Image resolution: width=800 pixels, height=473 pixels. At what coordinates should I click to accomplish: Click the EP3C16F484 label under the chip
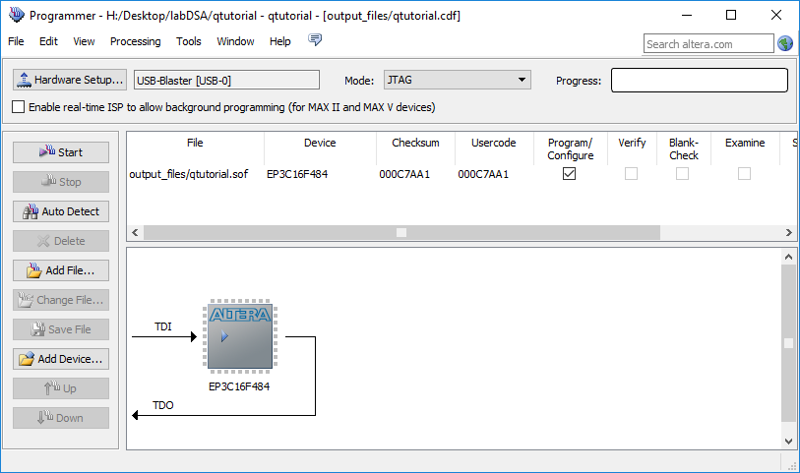click(239, 386)
